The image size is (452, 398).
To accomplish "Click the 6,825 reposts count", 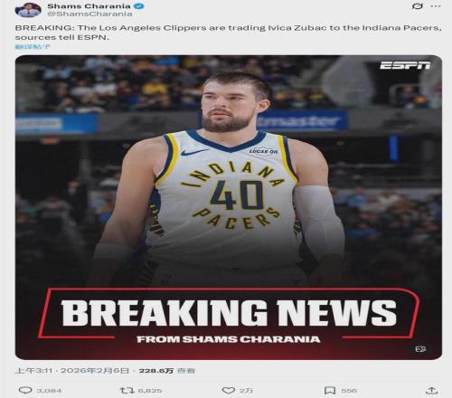I will [150, 391].
